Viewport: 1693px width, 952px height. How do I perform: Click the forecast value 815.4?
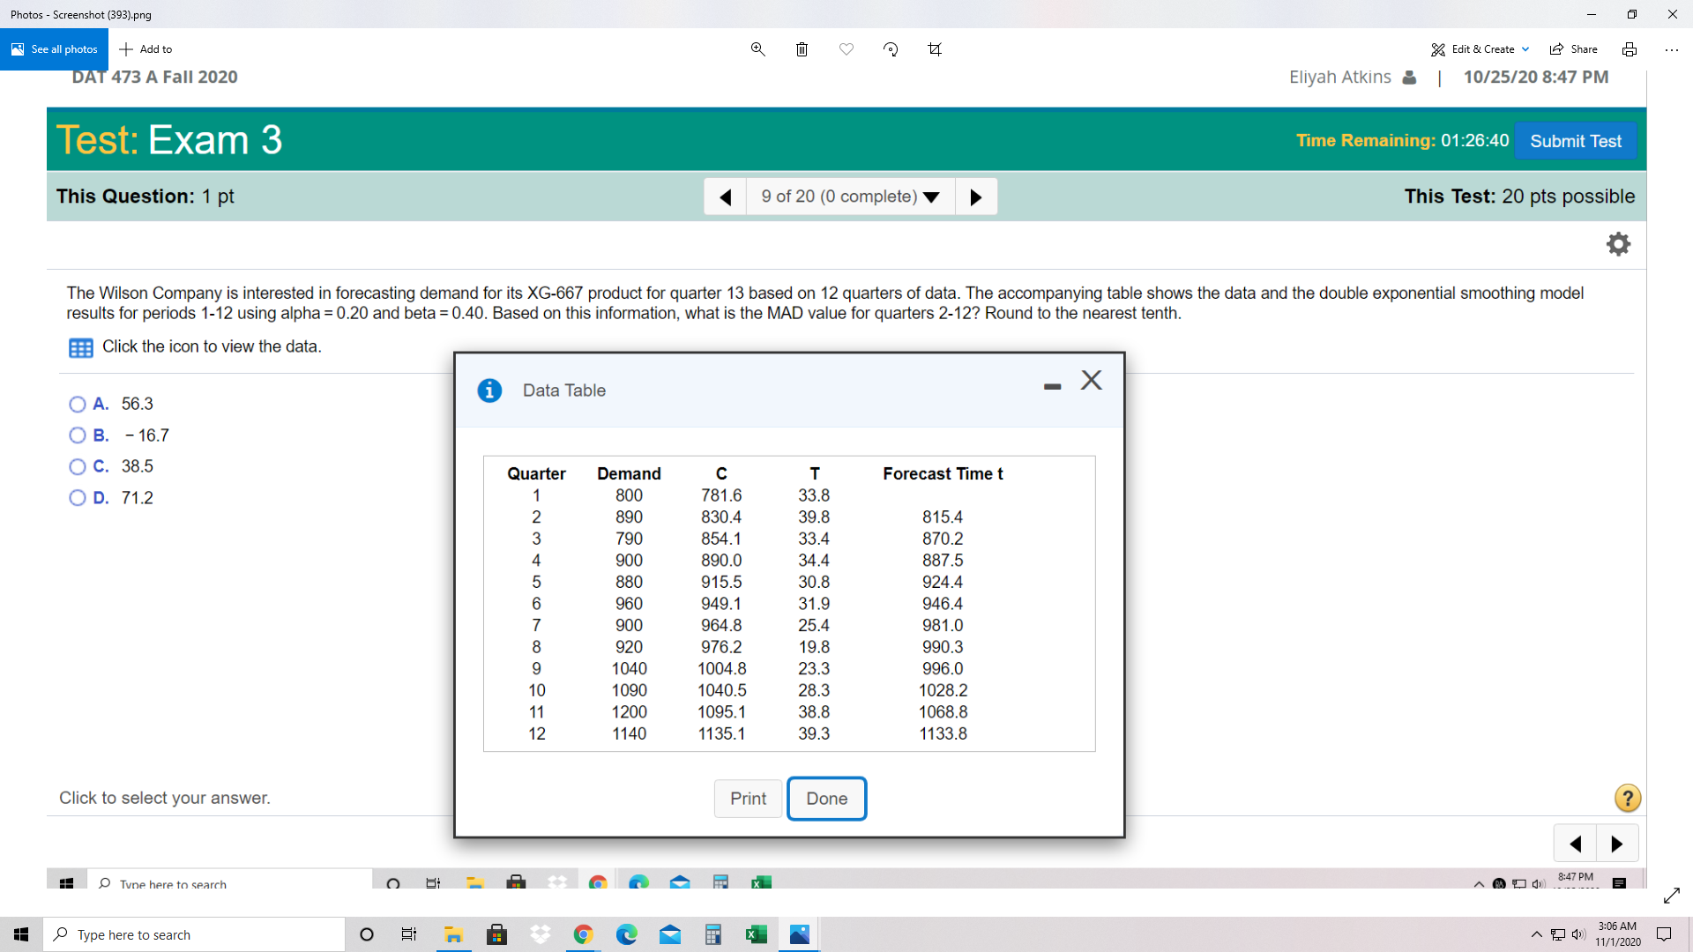click(943, 517)
